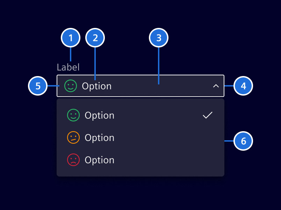Open the Option dropdown field
Image resolution: width=281 pixels, height=210 pixels.
coord(140,86)
